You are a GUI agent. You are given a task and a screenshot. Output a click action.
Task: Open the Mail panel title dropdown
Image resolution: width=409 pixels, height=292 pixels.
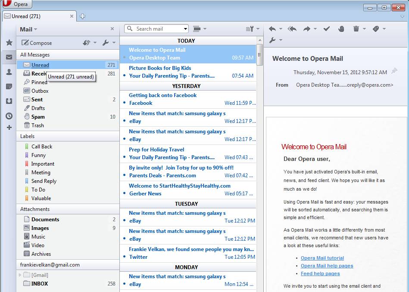[29, 29]
